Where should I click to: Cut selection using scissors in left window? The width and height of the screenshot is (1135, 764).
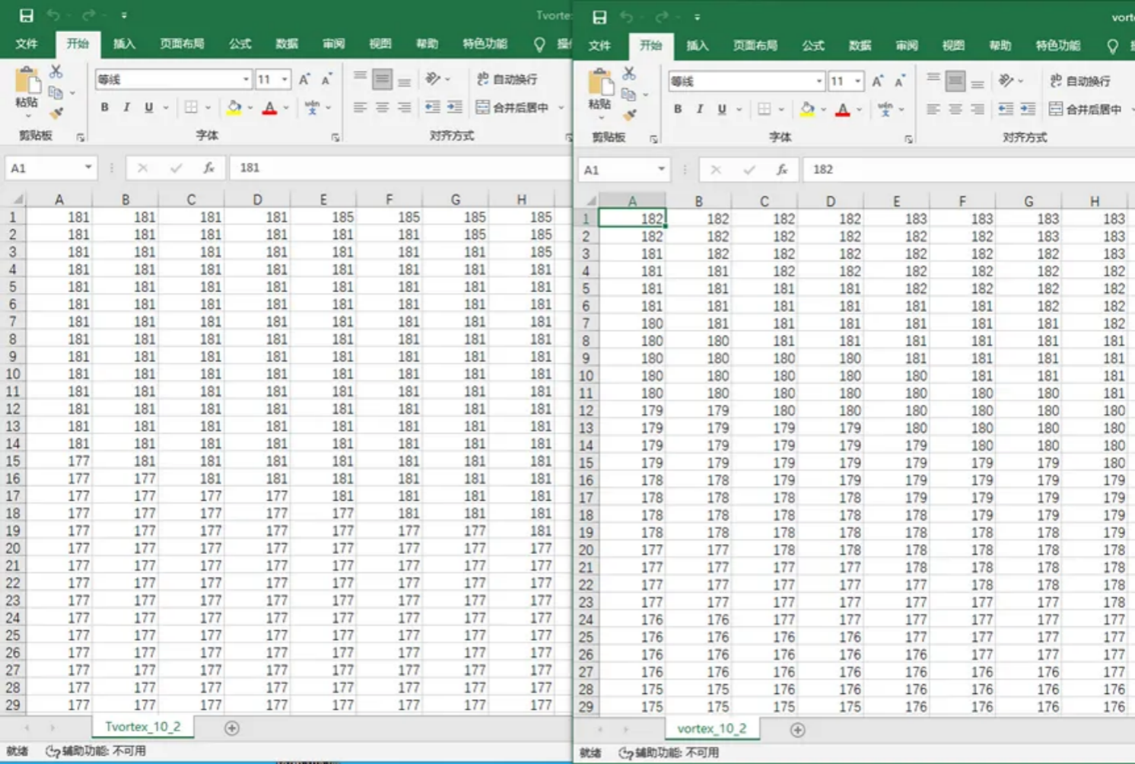tap(56, 72)
